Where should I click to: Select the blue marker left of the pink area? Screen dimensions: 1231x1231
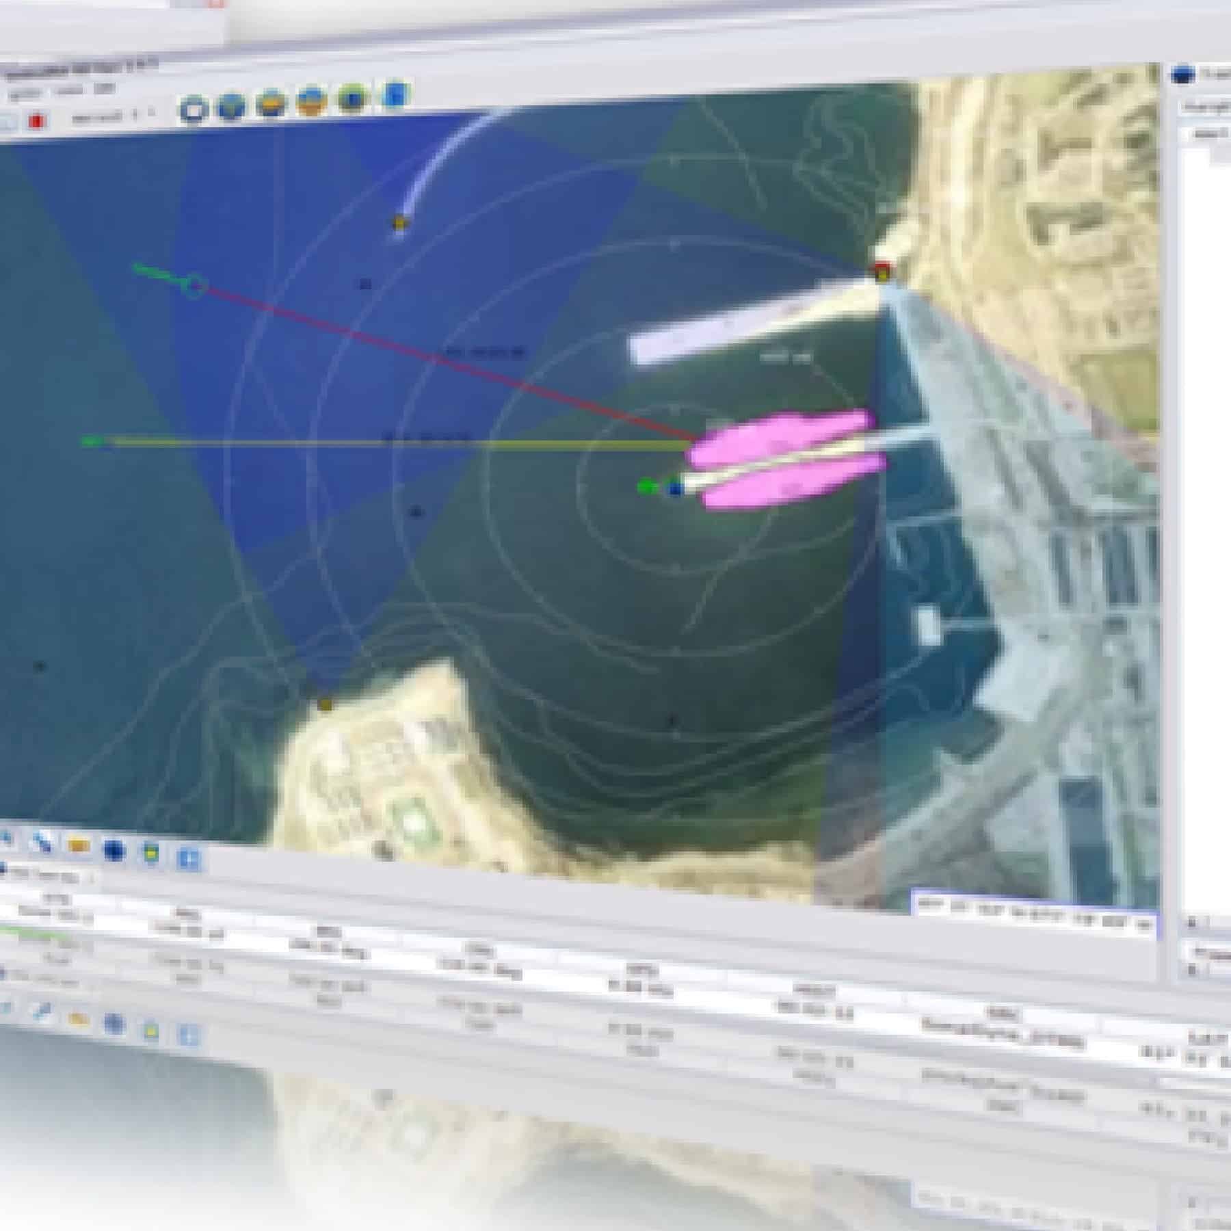(x=676, y=488)
